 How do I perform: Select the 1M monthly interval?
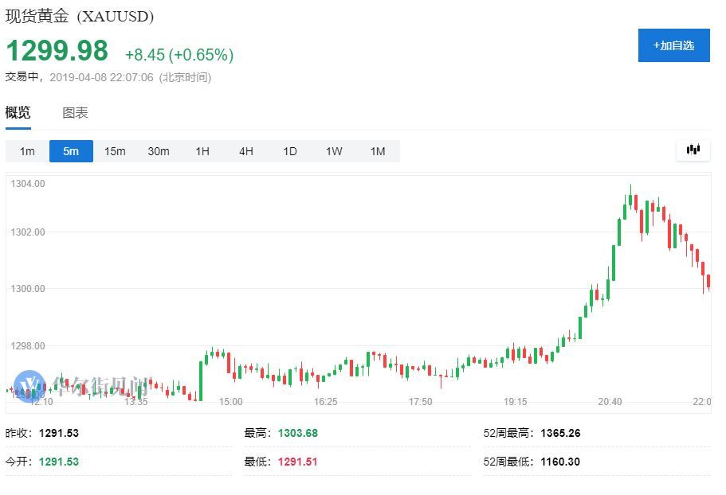coord(378,151)
